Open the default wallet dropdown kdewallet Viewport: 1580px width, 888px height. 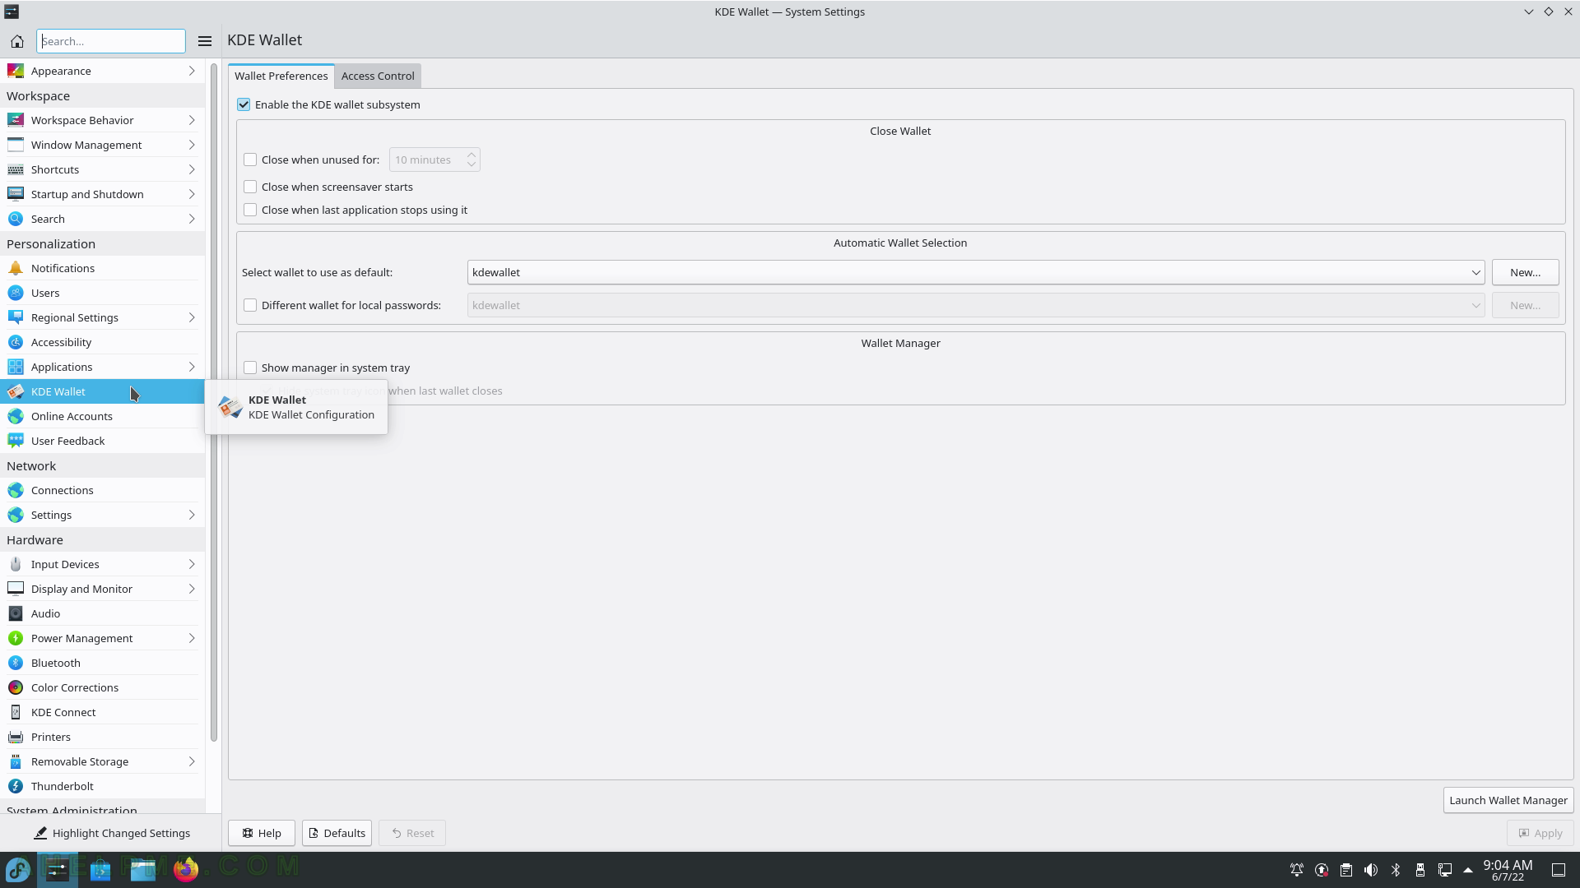pyautogui.click(x=975, y=272)
